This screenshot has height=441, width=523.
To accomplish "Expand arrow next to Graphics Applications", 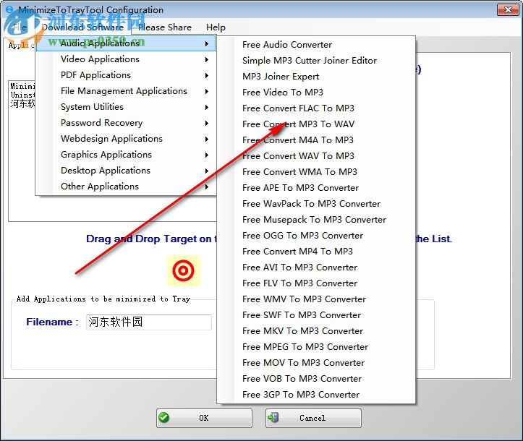I will point(207,155).
